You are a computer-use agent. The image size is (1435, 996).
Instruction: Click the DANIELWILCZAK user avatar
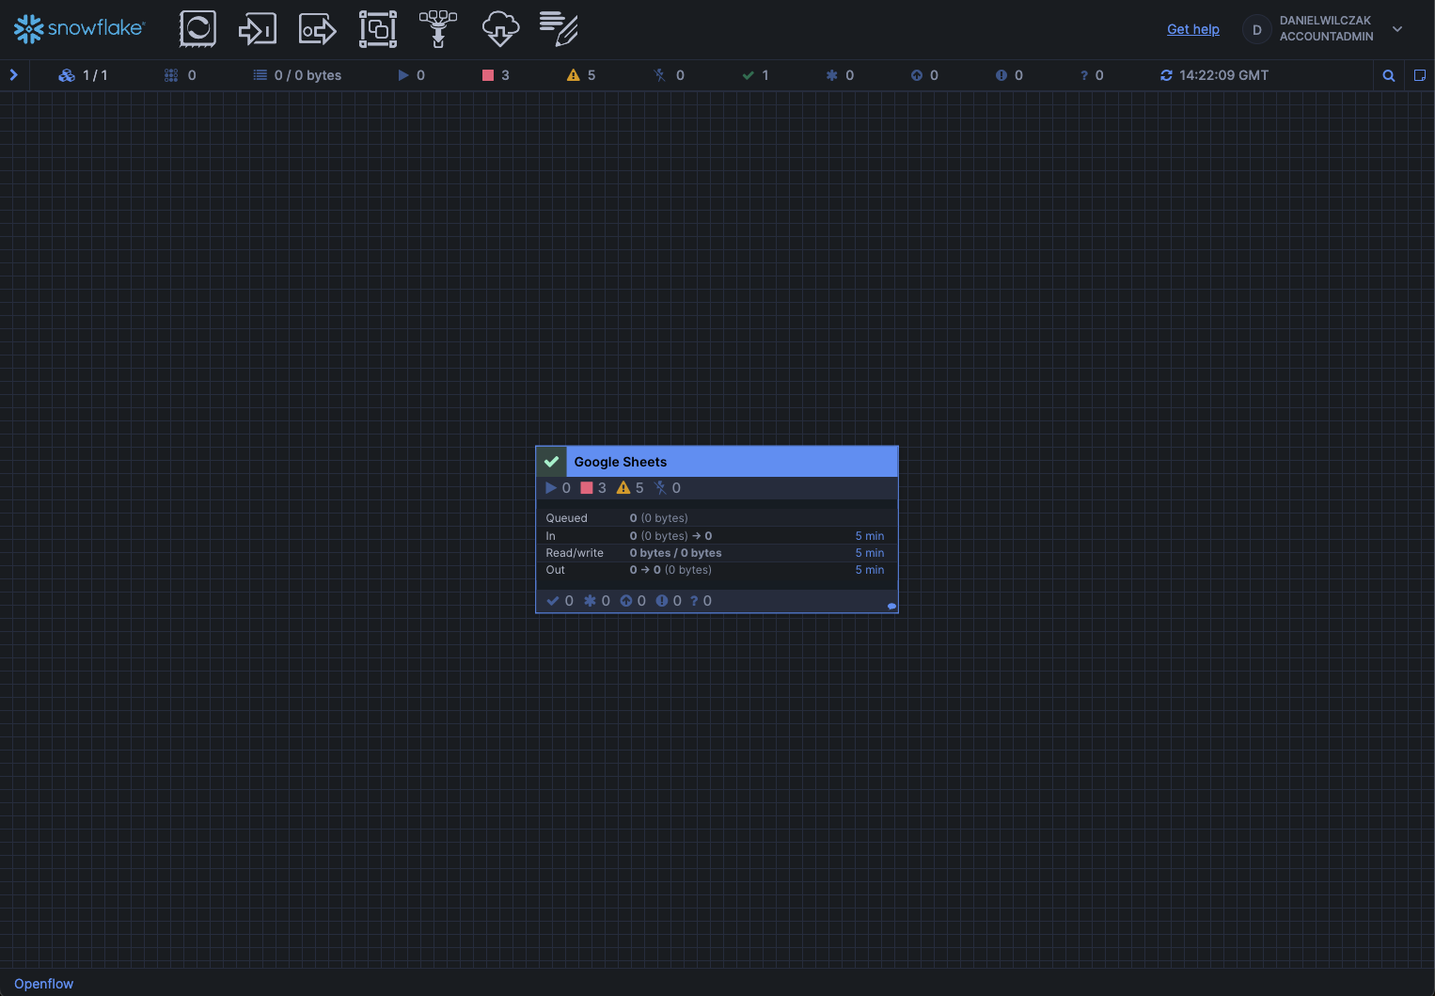point(1256,29)
